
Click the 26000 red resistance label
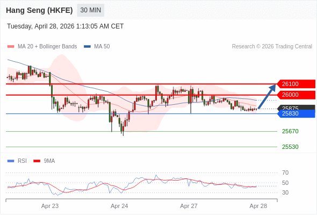296,95
